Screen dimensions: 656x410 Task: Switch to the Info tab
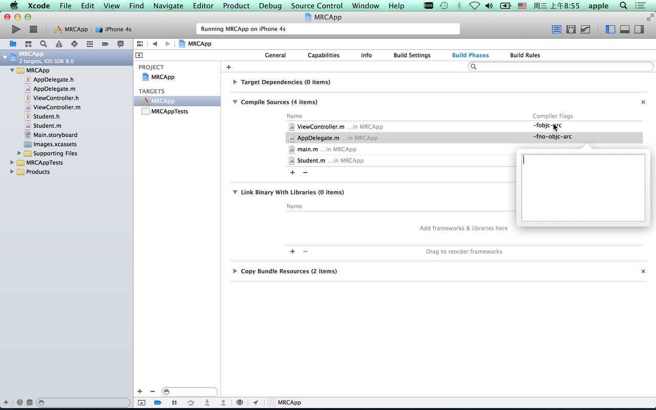pos(366,55)
